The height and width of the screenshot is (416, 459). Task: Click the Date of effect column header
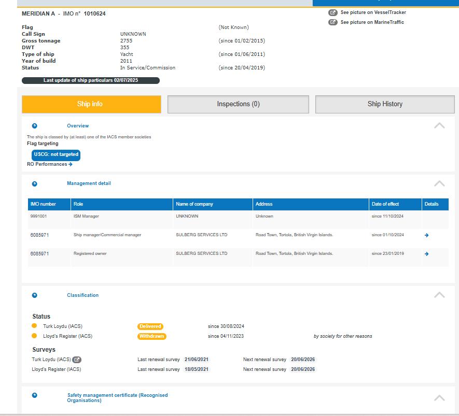point(385,204)
